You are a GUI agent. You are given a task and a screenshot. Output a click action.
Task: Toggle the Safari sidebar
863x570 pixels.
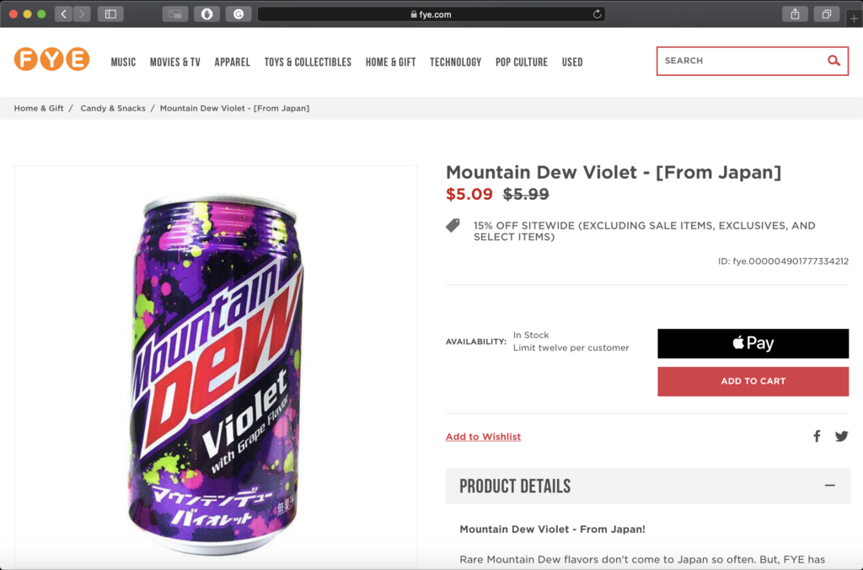[110, 13]
